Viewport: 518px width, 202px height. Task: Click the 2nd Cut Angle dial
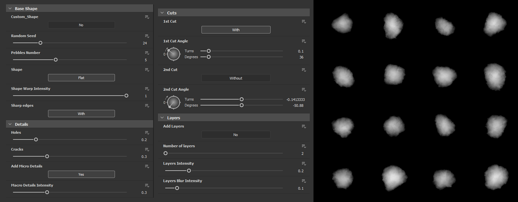coord(173,102)
